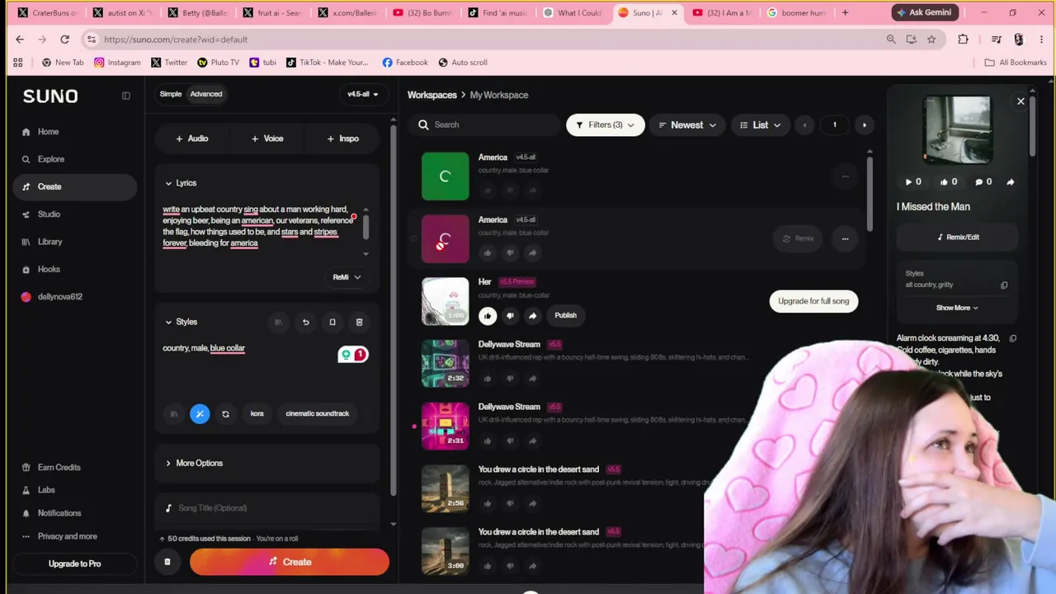The height and width of the screenshot is (594, 1056).
Task: Delete styles with the trash icon
Action: (360, 322)
